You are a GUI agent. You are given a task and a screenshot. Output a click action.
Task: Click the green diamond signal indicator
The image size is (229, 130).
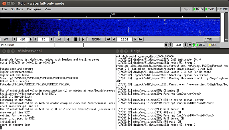(194, 45)
